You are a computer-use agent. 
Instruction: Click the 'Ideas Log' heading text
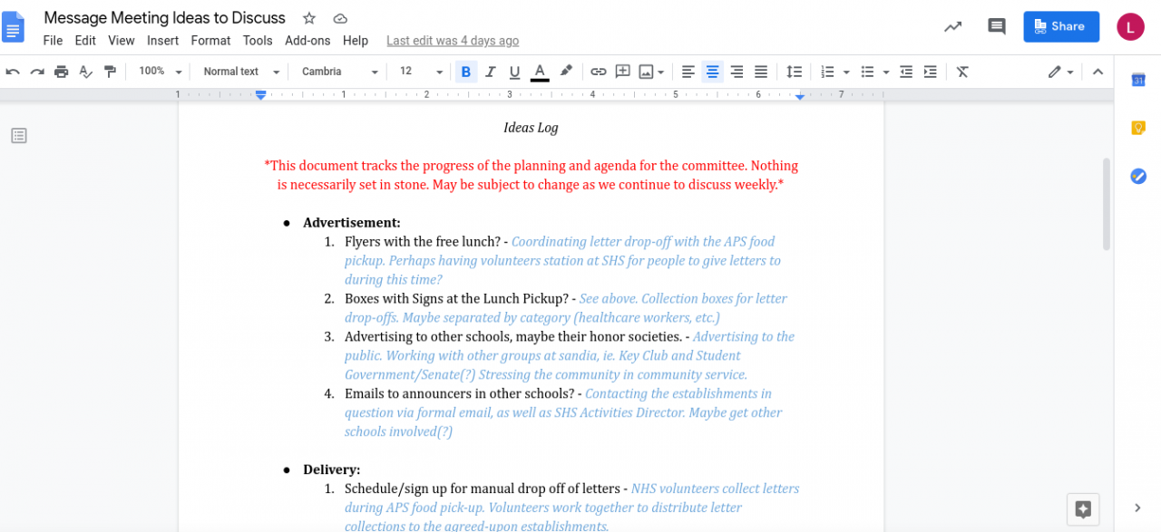pyautogui.click(x=531, y=128)
